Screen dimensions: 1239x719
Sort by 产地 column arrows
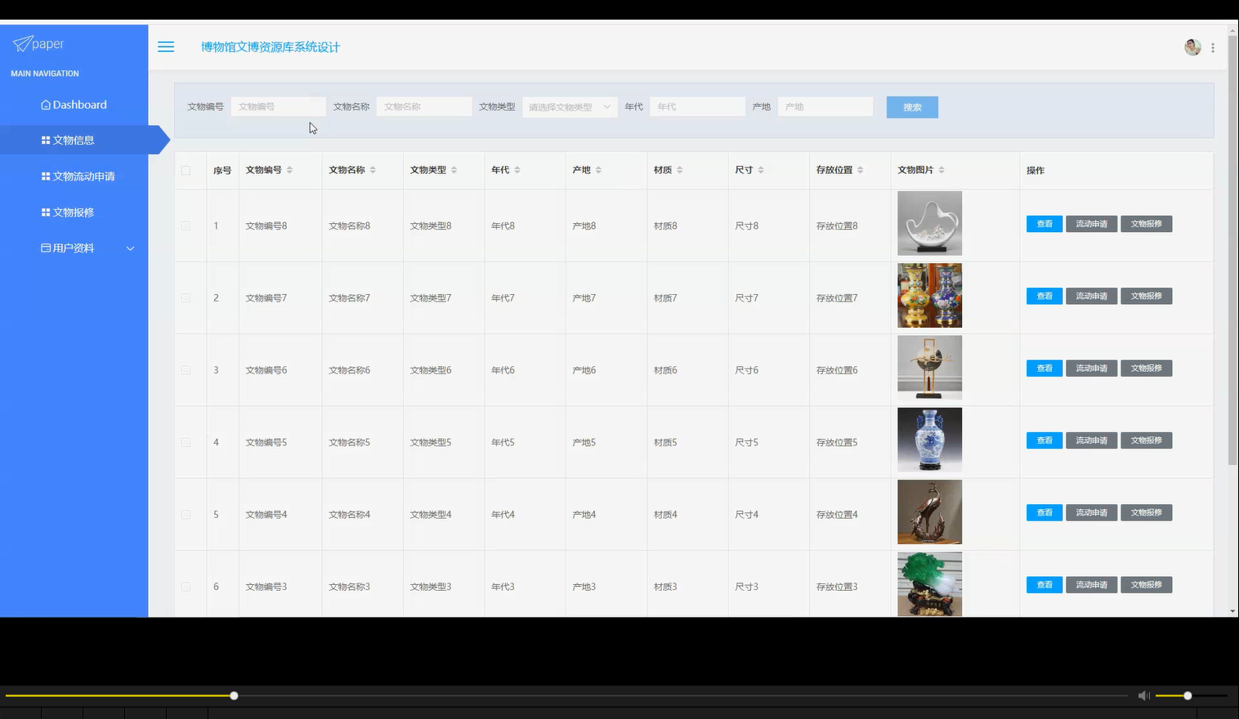coord(598,170)
